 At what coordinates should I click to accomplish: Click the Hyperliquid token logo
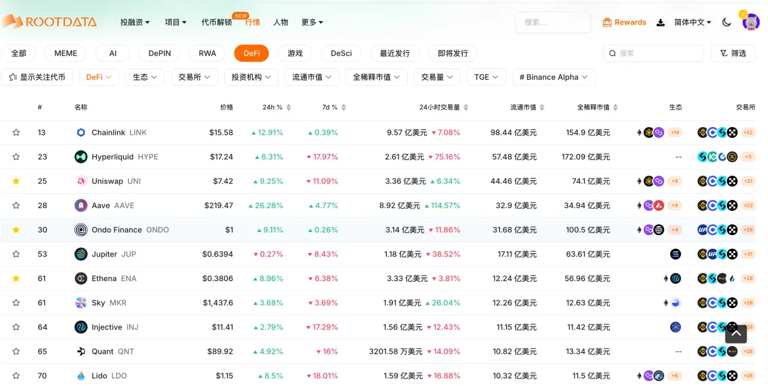81,157
